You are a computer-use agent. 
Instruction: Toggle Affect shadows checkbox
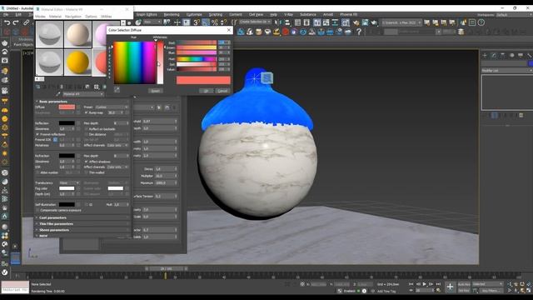pyautogui.click(x=87, y=162)
